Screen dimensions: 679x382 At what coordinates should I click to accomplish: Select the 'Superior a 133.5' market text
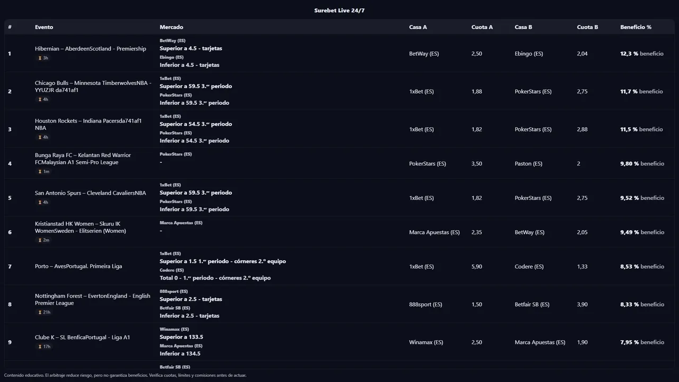pyautogui.click(x=181, y=337)
